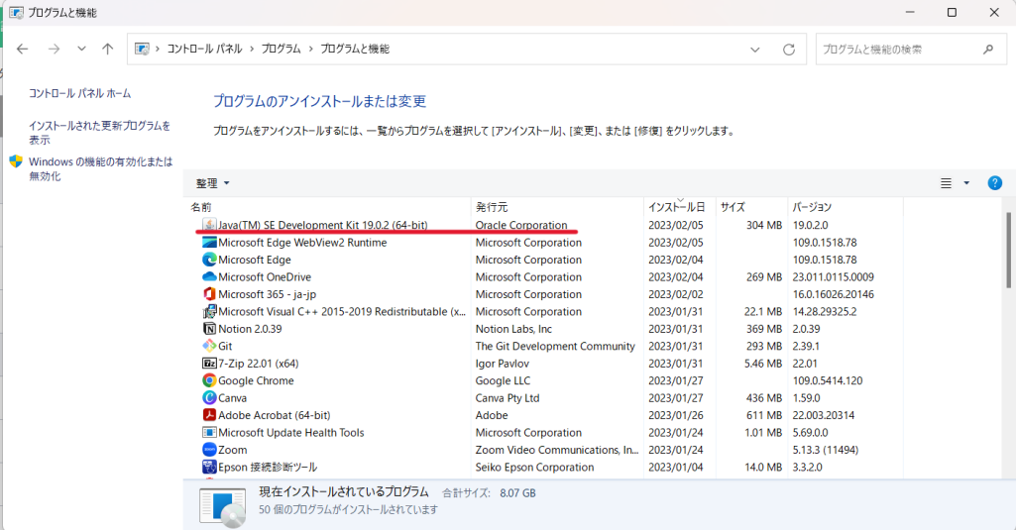Click Oracle Corporation publisher cell

521,225
